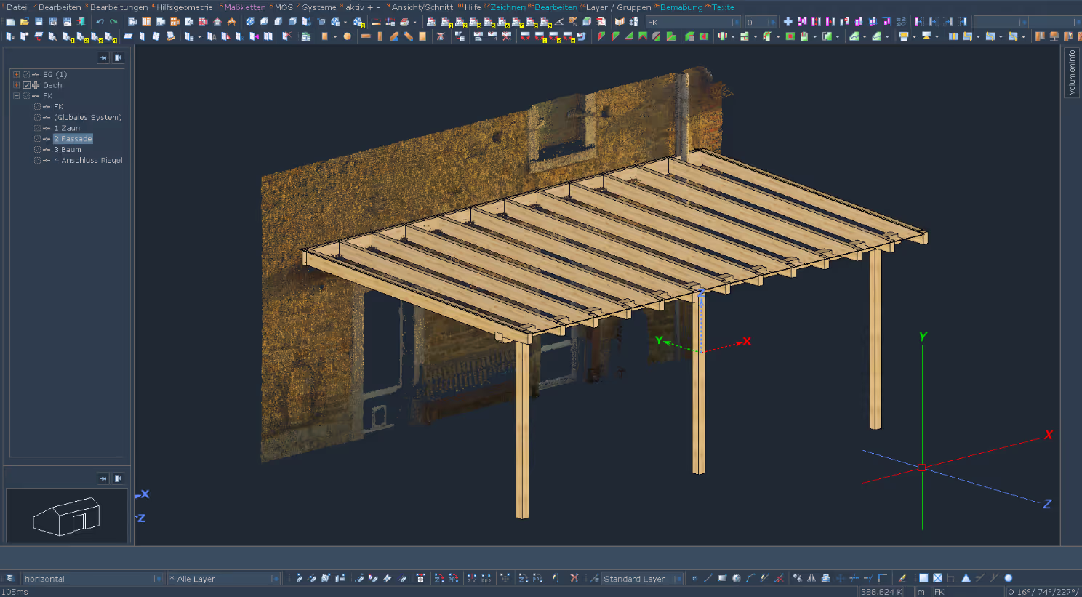This screenshot has height=597, width=1082.
Task: Select the 2 Fassade tree entry
Action: (73, 139)
